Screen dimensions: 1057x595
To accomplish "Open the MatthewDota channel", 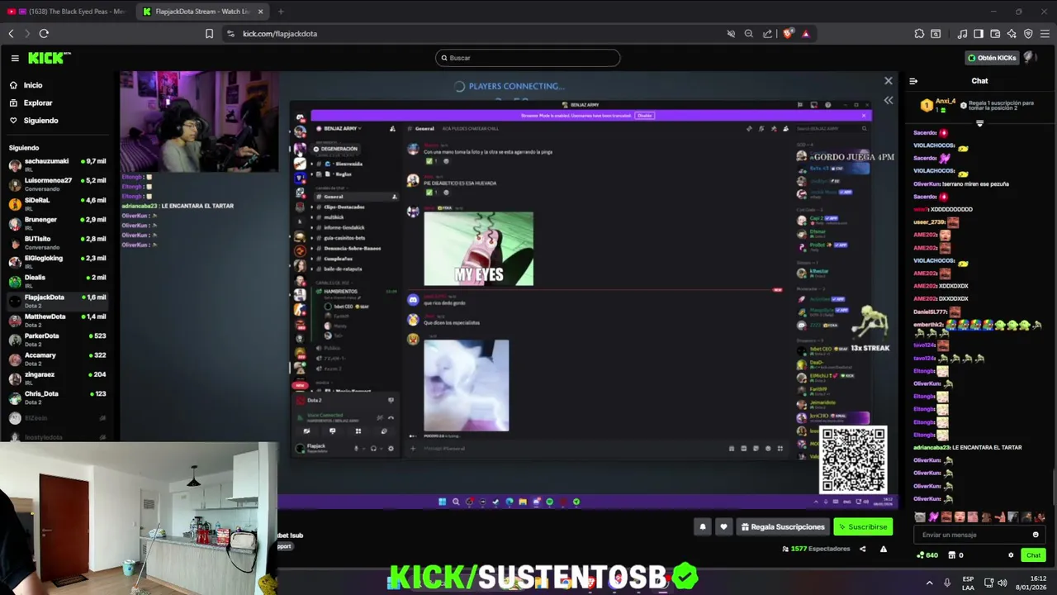I will (57, 321).
